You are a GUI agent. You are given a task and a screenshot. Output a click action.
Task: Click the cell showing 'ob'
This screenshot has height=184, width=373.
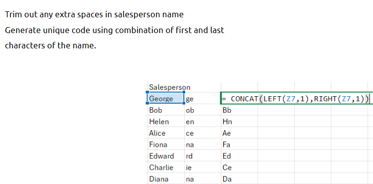203,110
